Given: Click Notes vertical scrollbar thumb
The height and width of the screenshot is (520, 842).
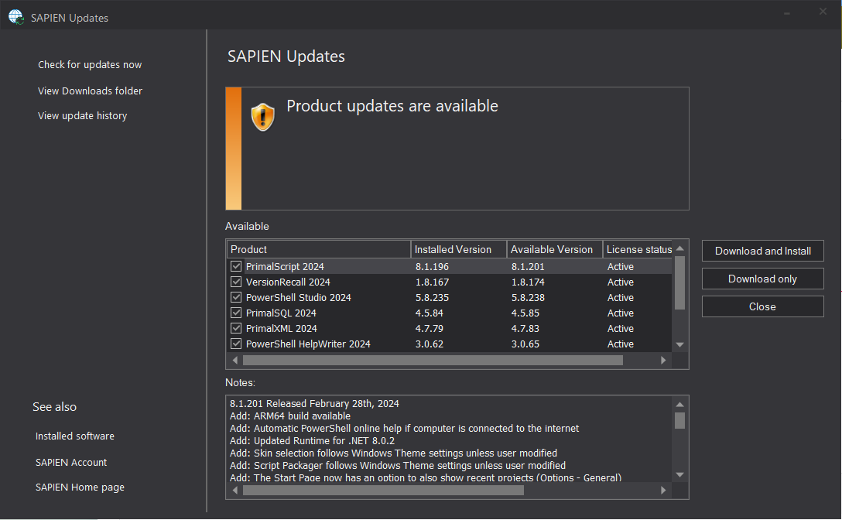Looking at the screenshot, I should [x=679, y=421].
